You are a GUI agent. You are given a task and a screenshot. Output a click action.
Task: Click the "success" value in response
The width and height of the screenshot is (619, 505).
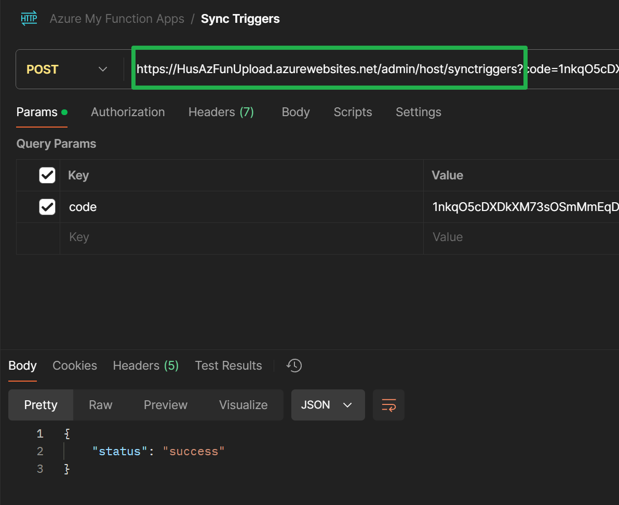coord(193,452)
